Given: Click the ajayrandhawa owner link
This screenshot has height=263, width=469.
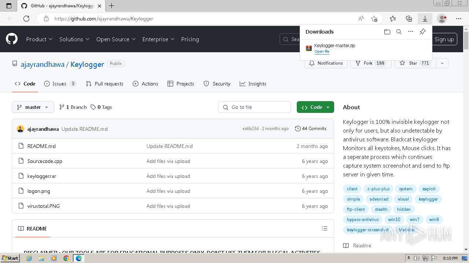Looking at the screenshot, I should click(43, 64).
